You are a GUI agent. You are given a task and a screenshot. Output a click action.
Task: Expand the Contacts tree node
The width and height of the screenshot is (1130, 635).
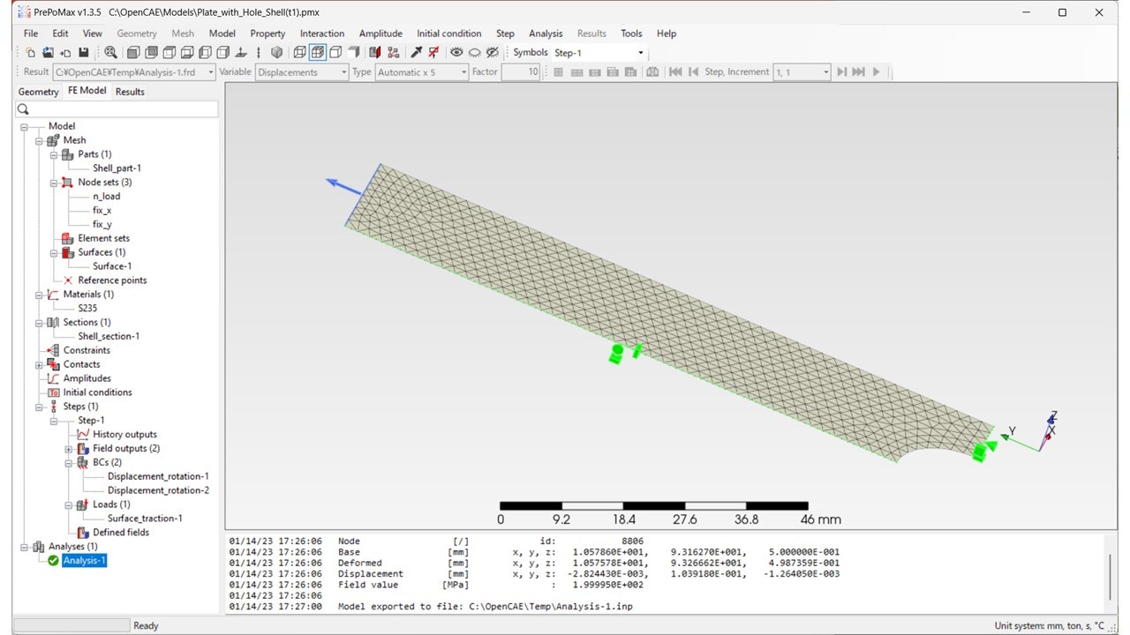(39, 364)
